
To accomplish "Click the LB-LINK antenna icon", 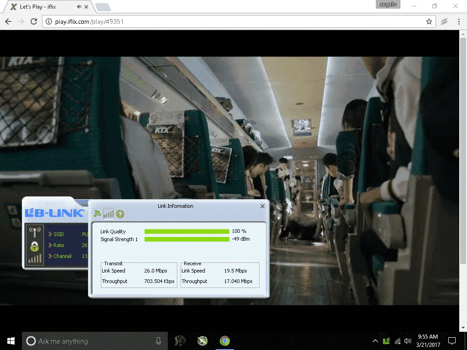I will tap(35, 232).
